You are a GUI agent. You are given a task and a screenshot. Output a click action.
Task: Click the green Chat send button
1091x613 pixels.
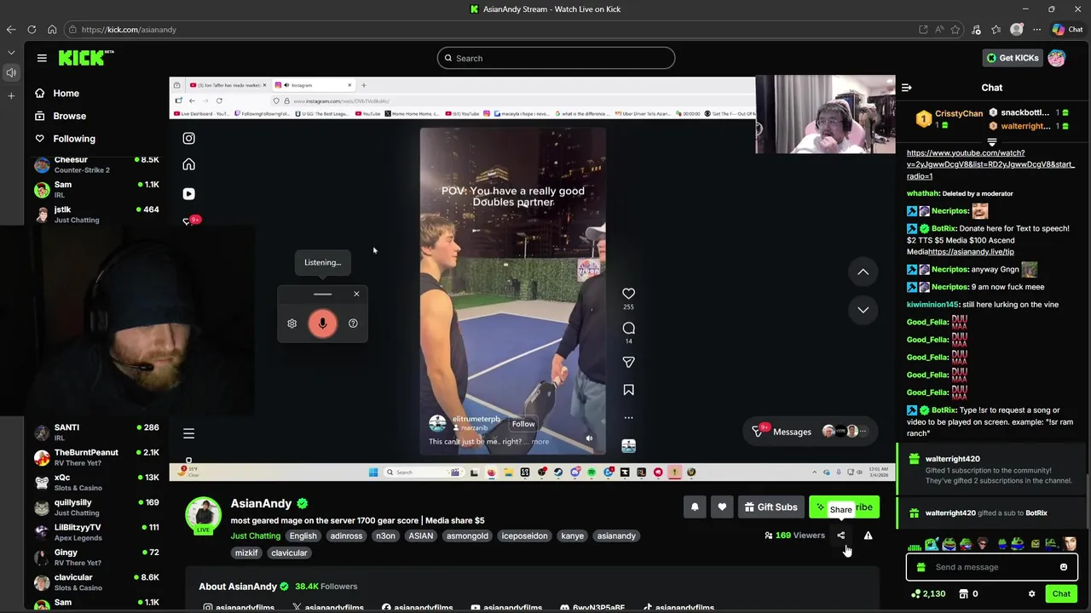tap(1061, 594)
